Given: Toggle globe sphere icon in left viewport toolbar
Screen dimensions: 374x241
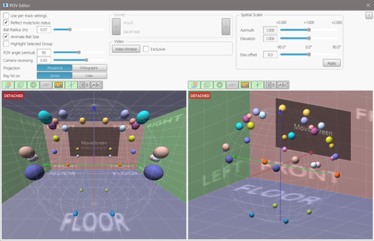Looking at the screenshot, I should click(x=33, y=85).
